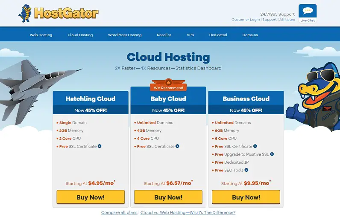340x220 pixels.
Task: Click Free Dedicated IP feature text
Action: [232, 162]
